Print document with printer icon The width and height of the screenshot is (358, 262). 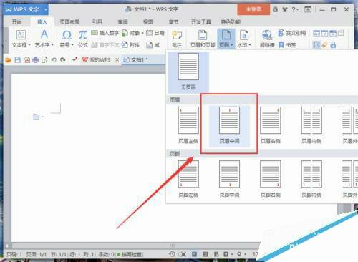coord(36,60)
